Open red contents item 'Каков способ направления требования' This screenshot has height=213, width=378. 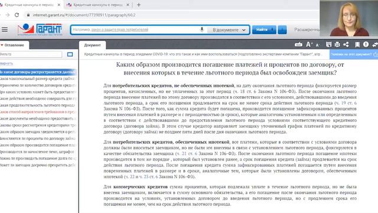38,112
